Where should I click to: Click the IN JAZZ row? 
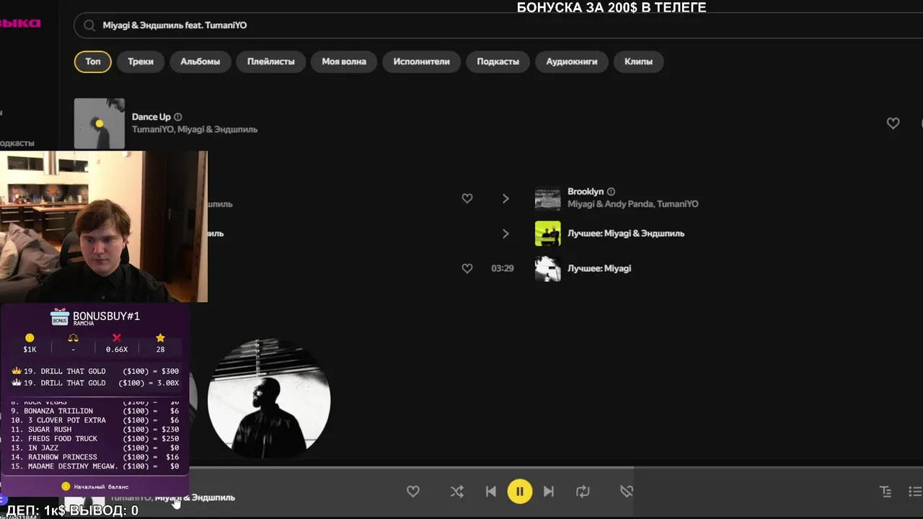(94, 448)
